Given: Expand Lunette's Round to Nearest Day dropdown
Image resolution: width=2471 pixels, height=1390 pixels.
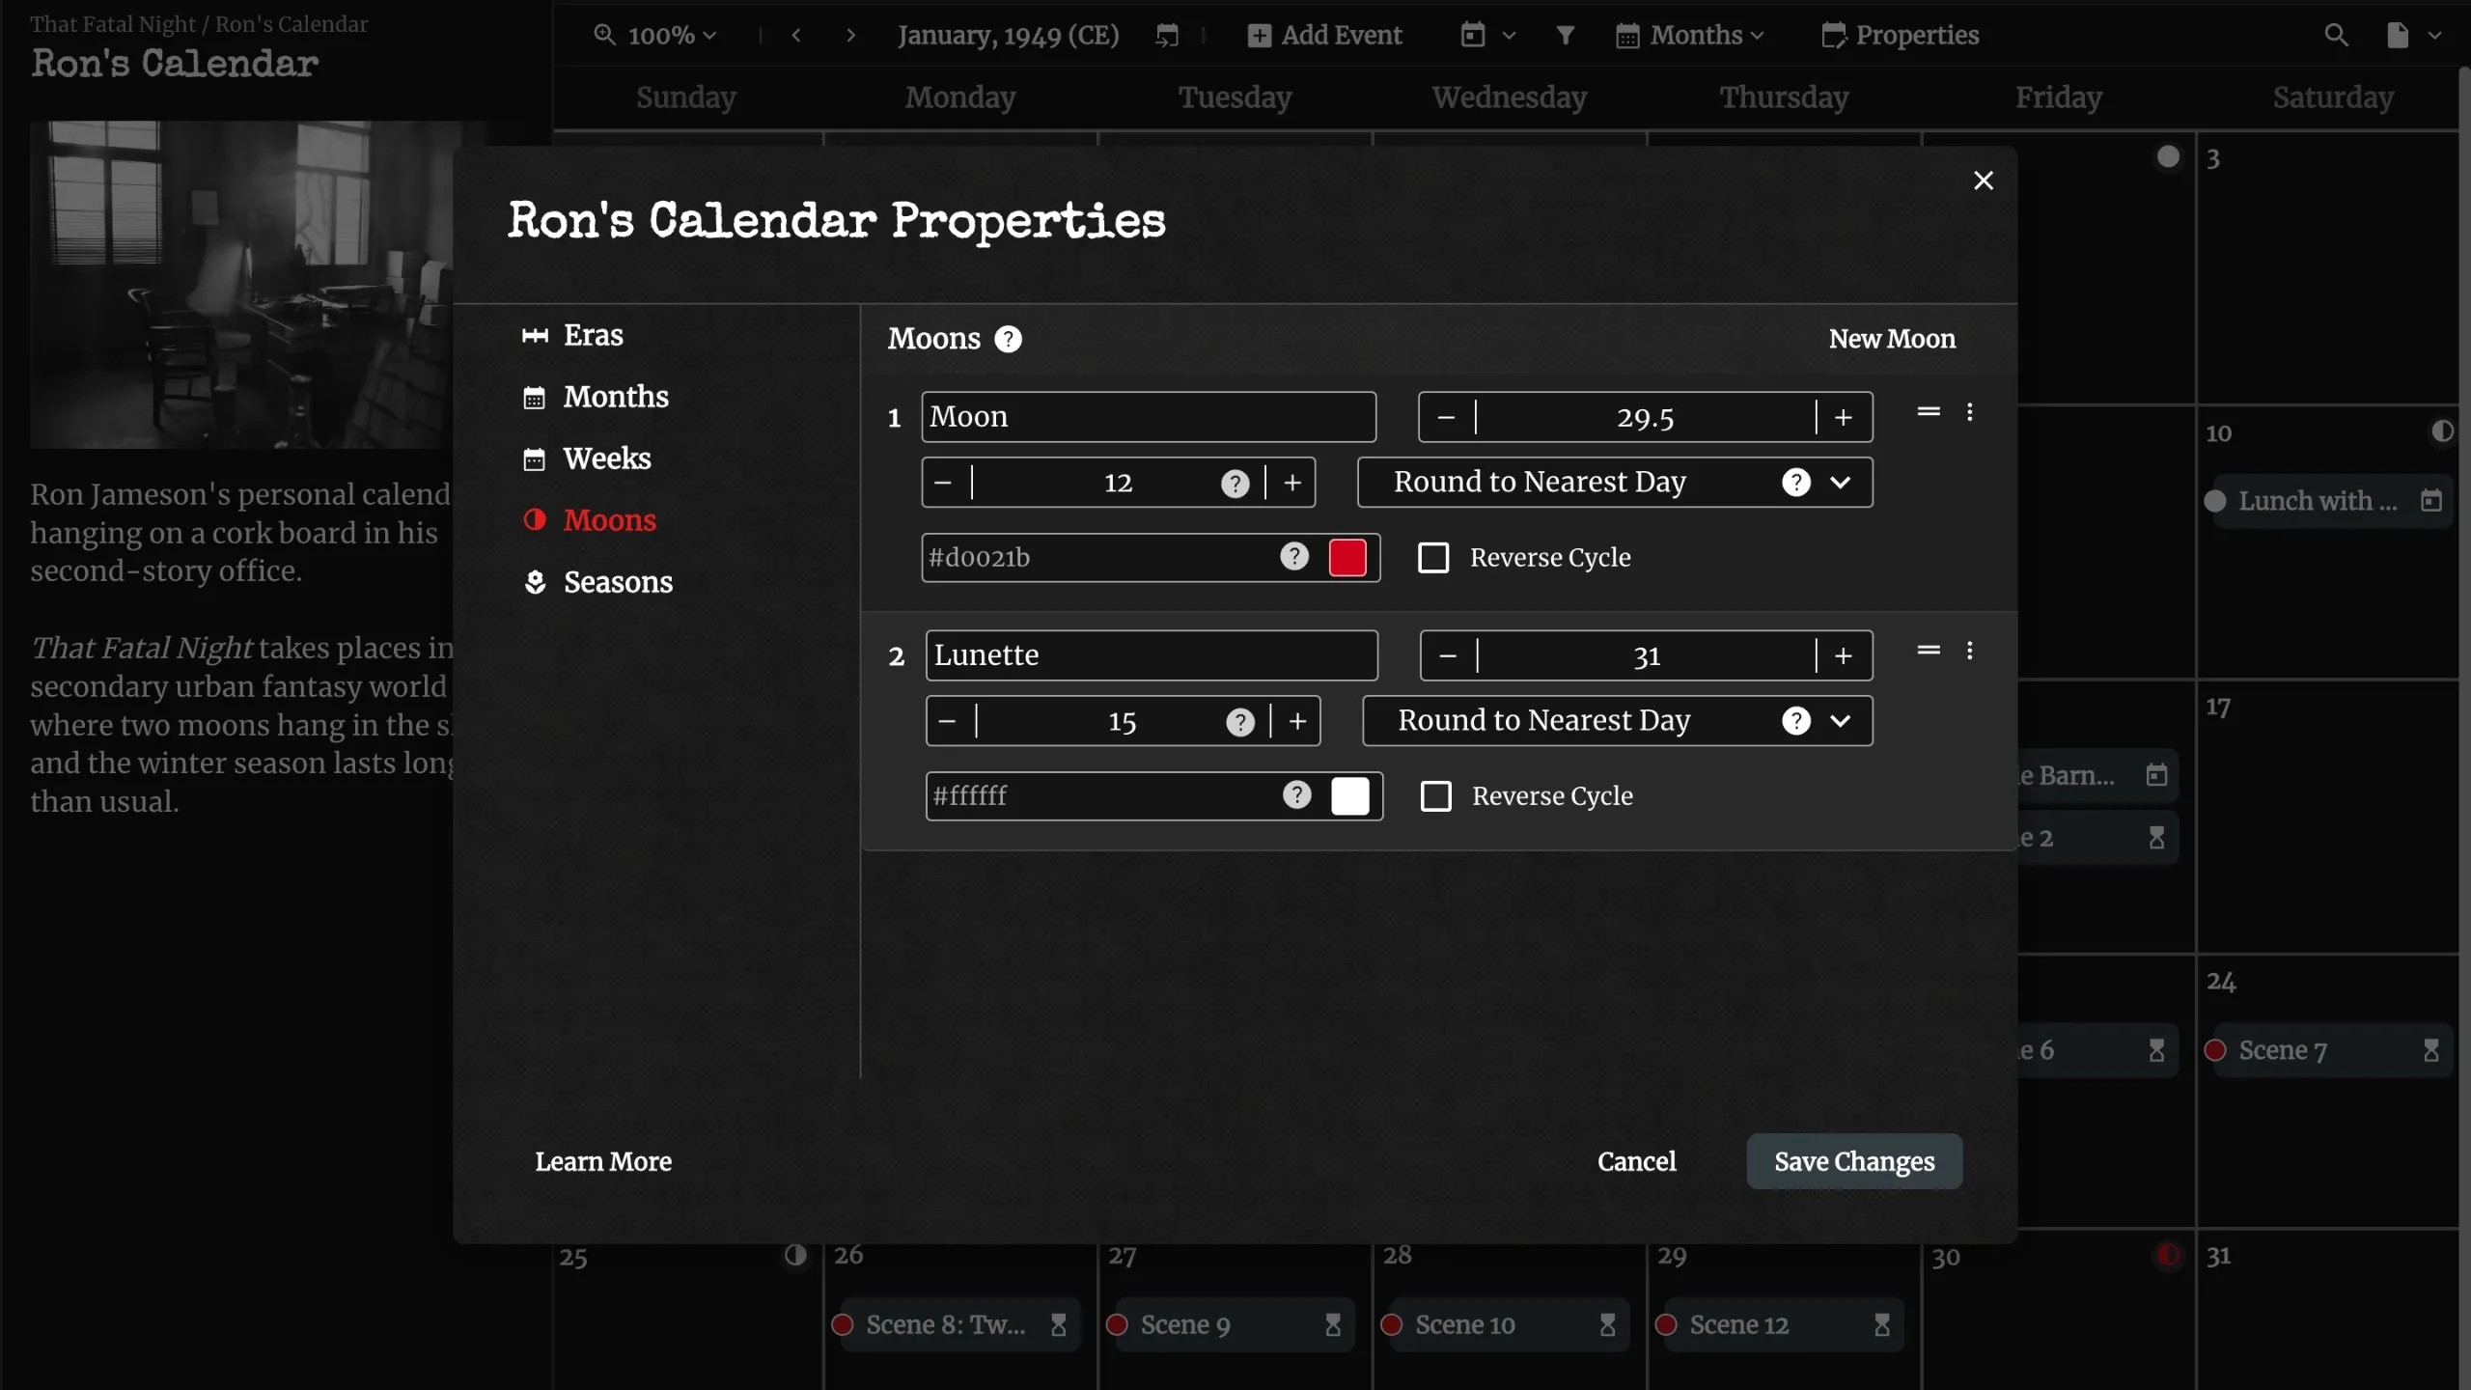Looking at the screenshot, I should coord(1840,721).
